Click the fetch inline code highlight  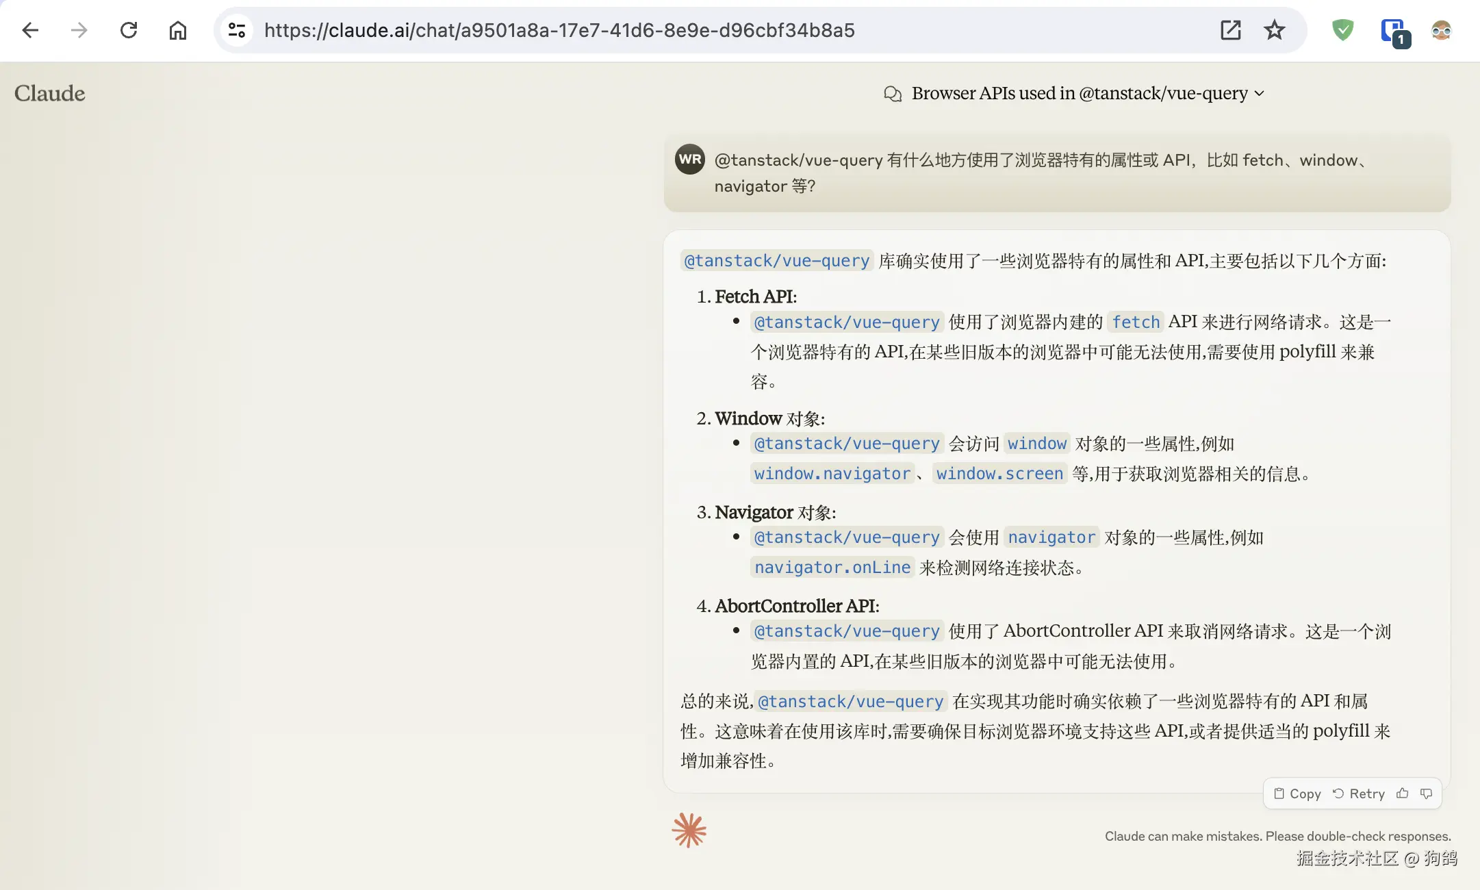[1136, 322]
